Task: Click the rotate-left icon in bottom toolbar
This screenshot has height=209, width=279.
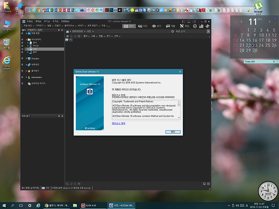Action: pyautogui.click(x=71, y=184)
